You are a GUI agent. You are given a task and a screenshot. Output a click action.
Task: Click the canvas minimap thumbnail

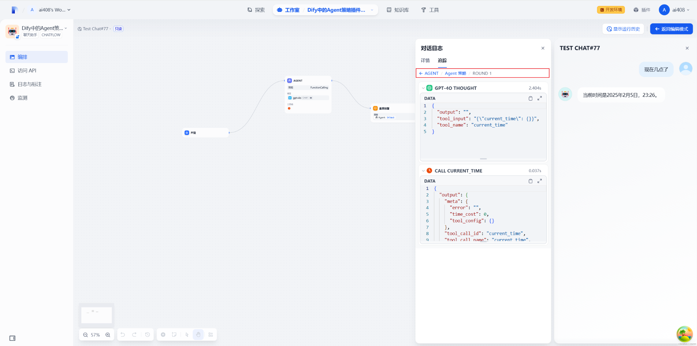pos(97,315)
